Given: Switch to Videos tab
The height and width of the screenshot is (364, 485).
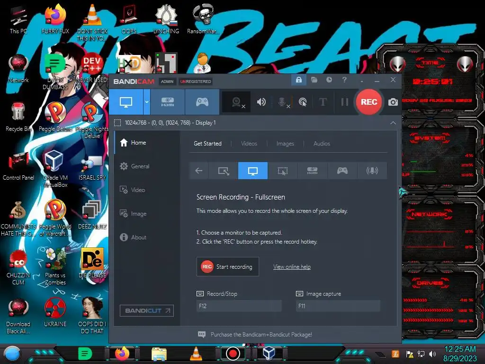Looking at the screenshot, I should (249, 144).
